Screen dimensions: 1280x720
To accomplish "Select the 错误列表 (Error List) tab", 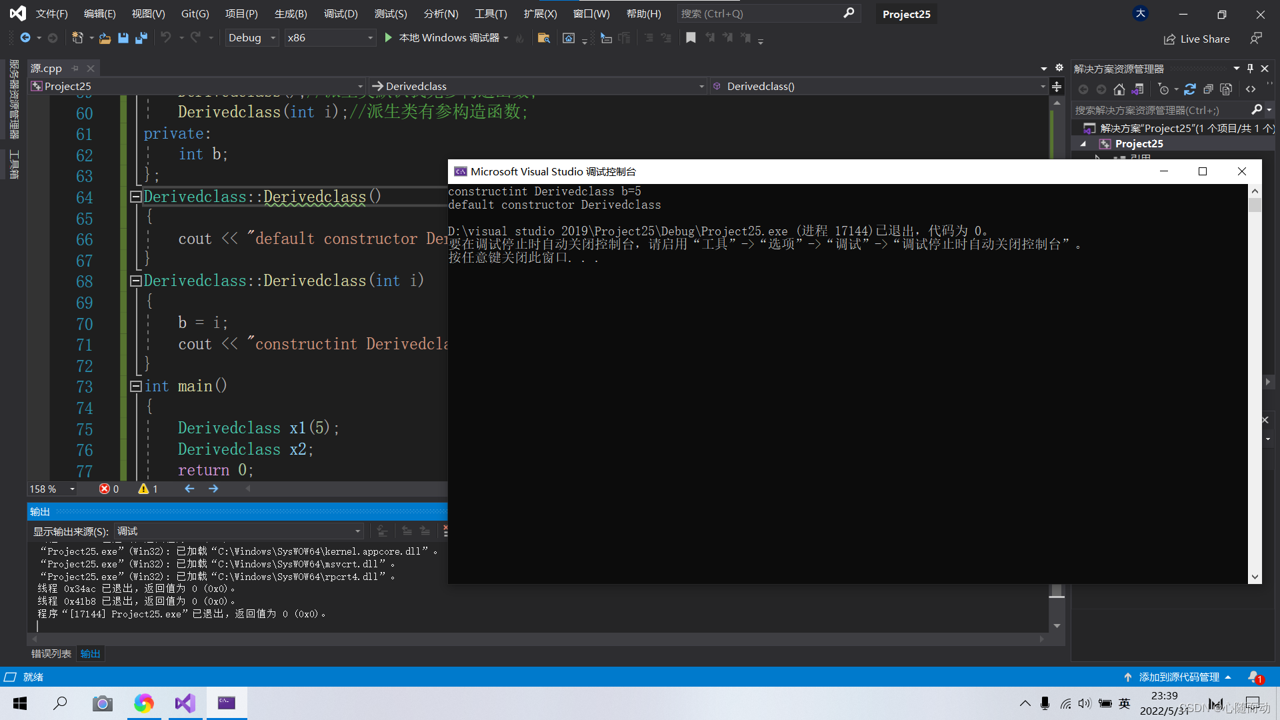I will click(50, 653).
